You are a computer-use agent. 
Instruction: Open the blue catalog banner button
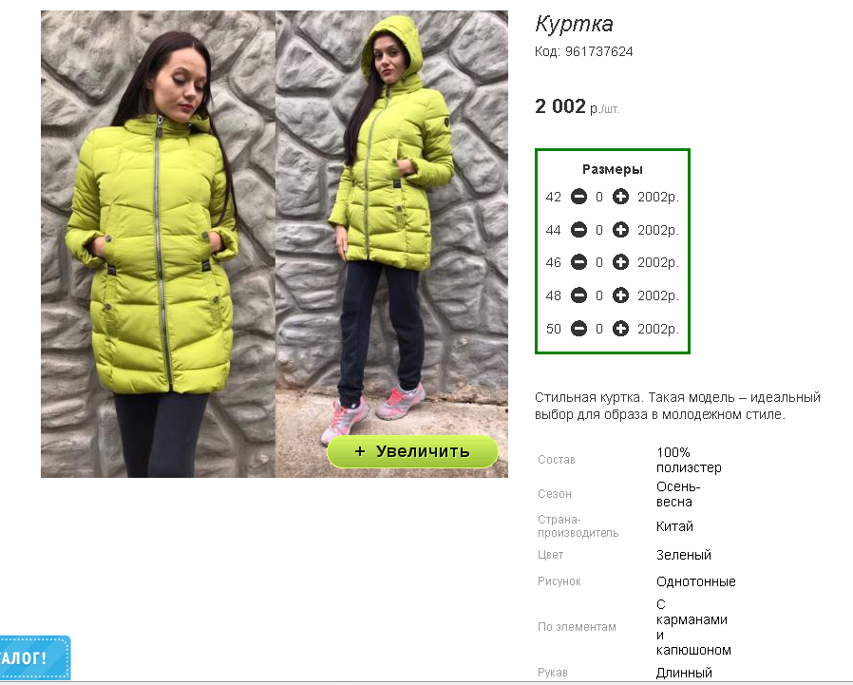pos(35,657)
